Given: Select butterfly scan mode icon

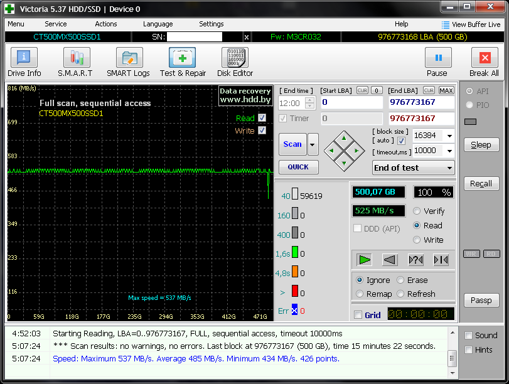Looking at the screenshot, I should [441, 260].
